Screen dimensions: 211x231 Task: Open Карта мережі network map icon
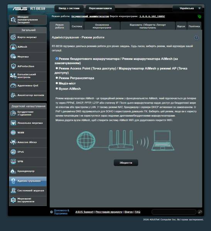(13, 37)
